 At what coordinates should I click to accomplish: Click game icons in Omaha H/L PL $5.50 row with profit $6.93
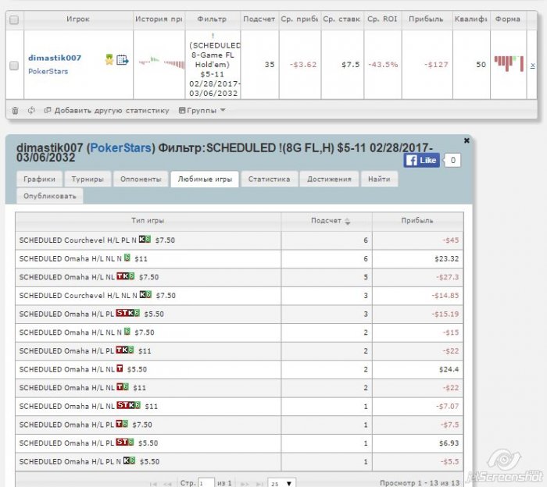[125, 443]
